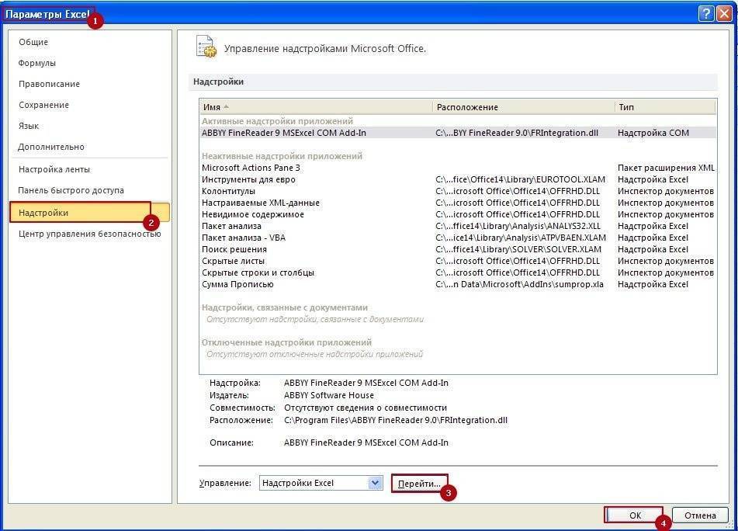
Task: Switch to the Язык category
Action: click(x=29, y=126)
